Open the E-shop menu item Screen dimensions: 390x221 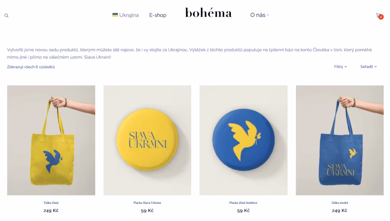click(x=158, y=15)
